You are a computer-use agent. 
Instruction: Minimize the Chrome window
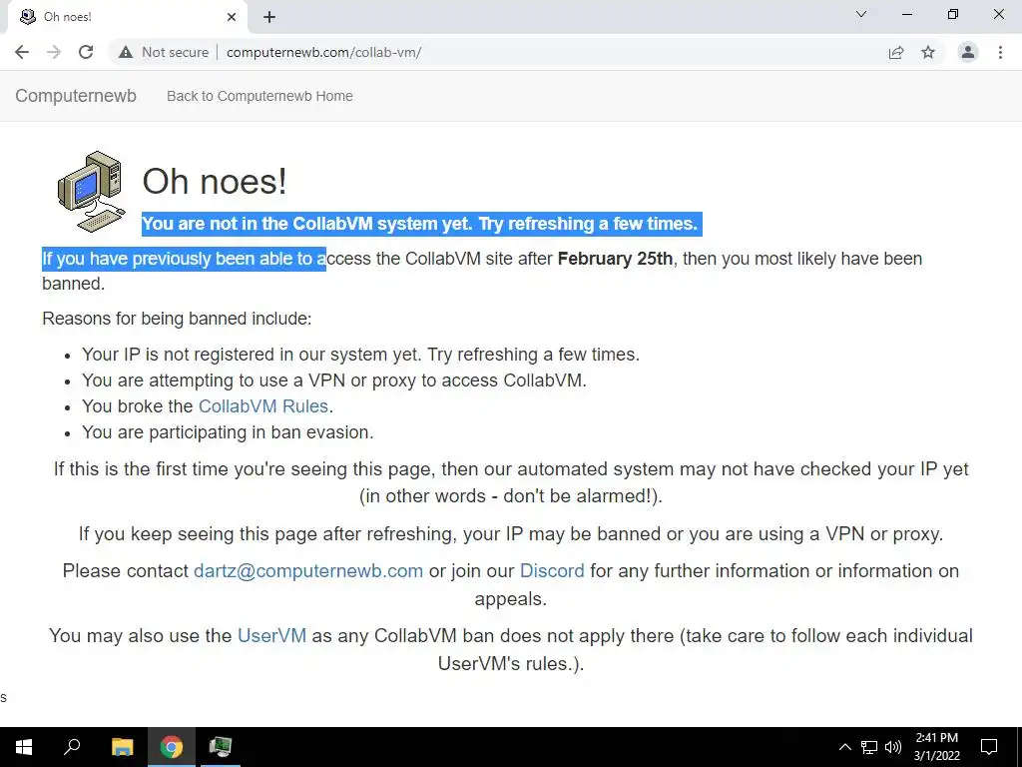(x=906, y=14)
